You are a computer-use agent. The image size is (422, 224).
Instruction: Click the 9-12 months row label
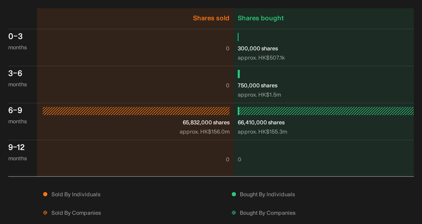point(17,152)
